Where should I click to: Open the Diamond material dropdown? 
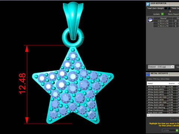click(x=161, y=67)
